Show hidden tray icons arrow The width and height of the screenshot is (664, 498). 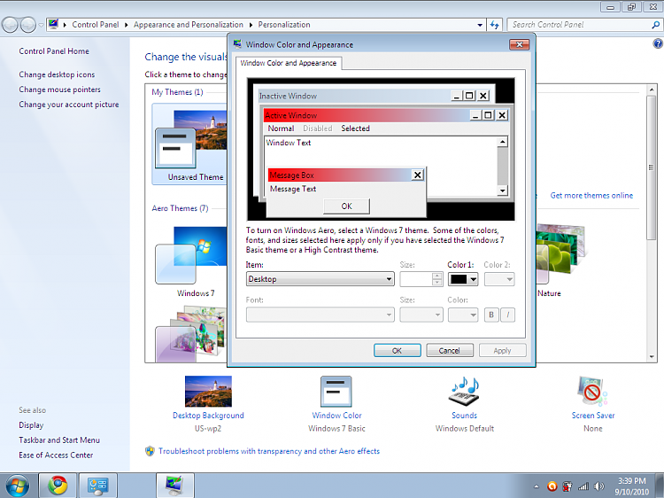tap(537, 486)
